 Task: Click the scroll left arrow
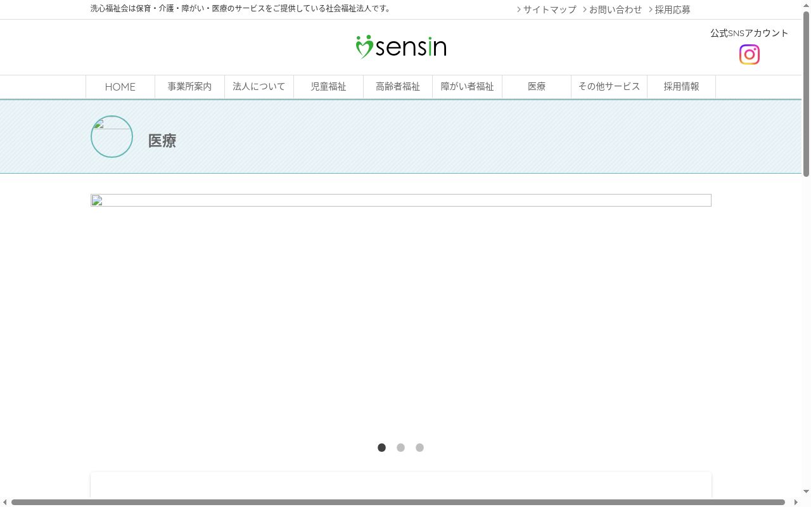4,502
